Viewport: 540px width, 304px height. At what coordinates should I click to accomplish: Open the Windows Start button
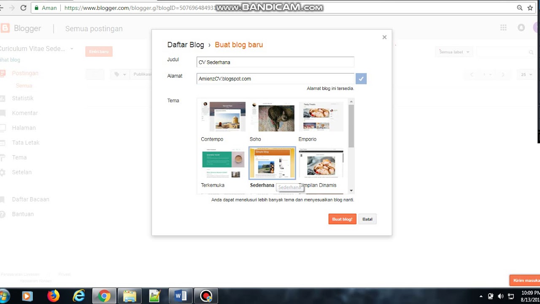pos(4,296)
